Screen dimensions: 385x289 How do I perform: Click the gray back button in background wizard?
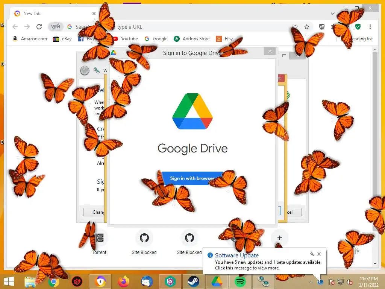[85, 70]
